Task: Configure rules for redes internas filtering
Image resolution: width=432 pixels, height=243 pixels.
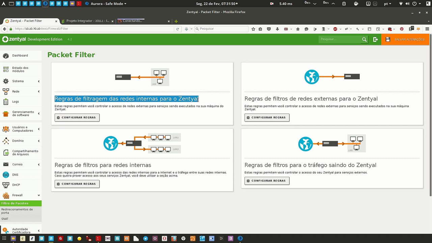Action: [x=77, y=184]
